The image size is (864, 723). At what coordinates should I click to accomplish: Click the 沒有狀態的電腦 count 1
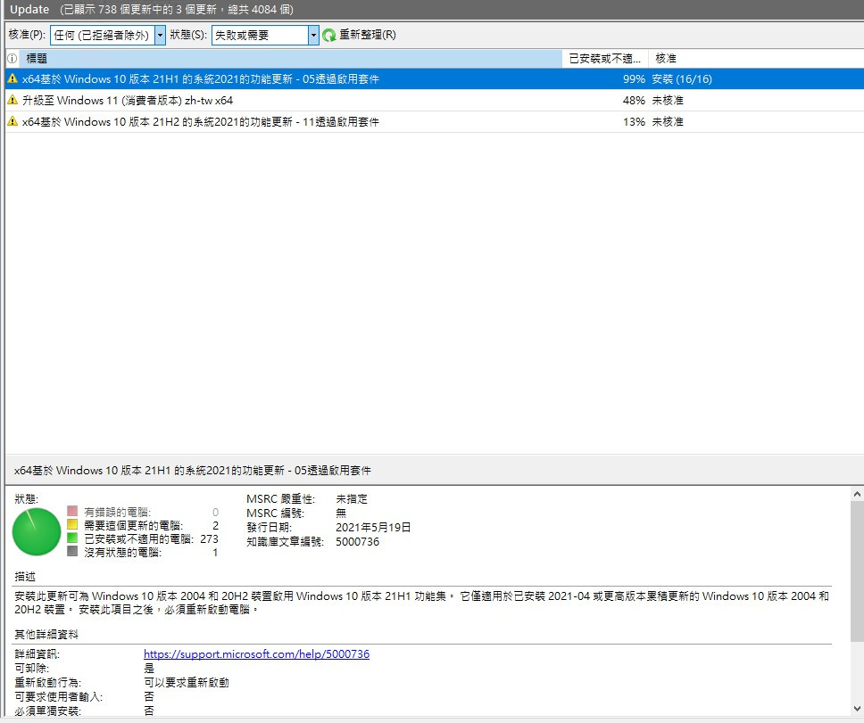(x=215, y=553)
